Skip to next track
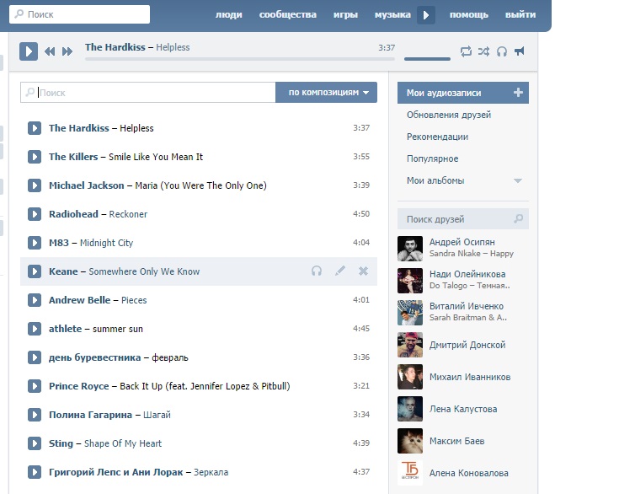The height and width of the screenshot is (494, 635). coord(67,51)
